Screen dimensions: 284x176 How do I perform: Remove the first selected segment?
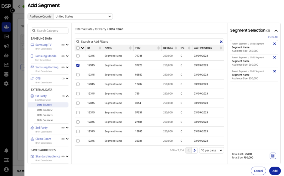tap(274, 44)
